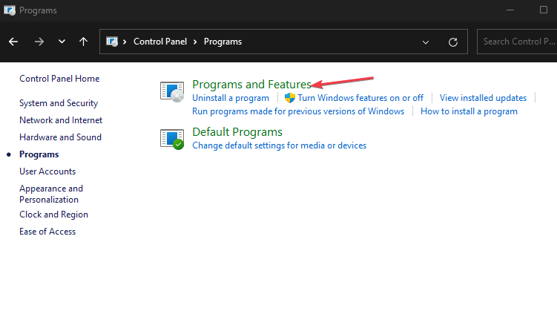Select Programs in the left sidebar

[39, 154]
